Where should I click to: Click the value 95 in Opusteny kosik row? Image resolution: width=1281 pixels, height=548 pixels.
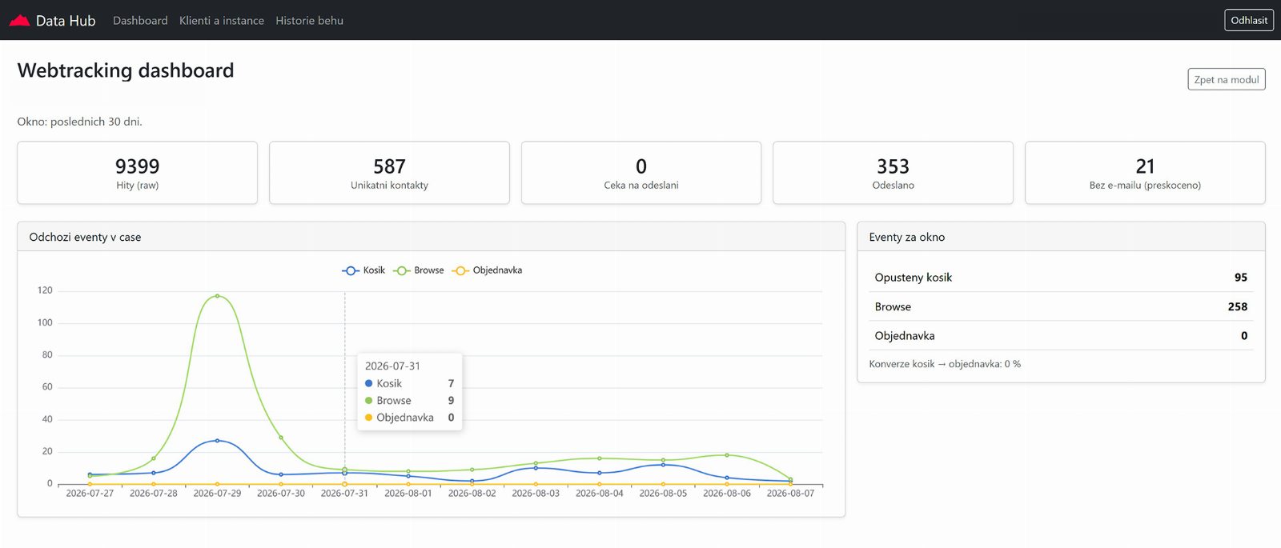pyautogui.click(x=1241, y=278)
